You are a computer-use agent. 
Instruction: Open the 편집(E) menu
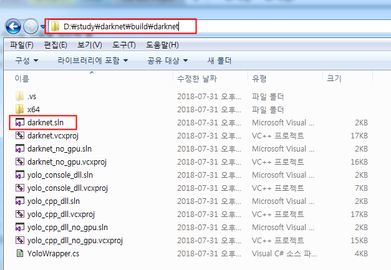(x=56, y=45)
